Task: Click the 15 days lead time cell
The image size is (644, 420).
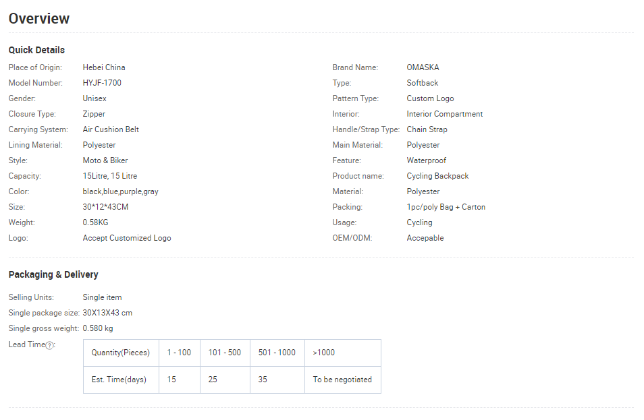Action: 180,380
